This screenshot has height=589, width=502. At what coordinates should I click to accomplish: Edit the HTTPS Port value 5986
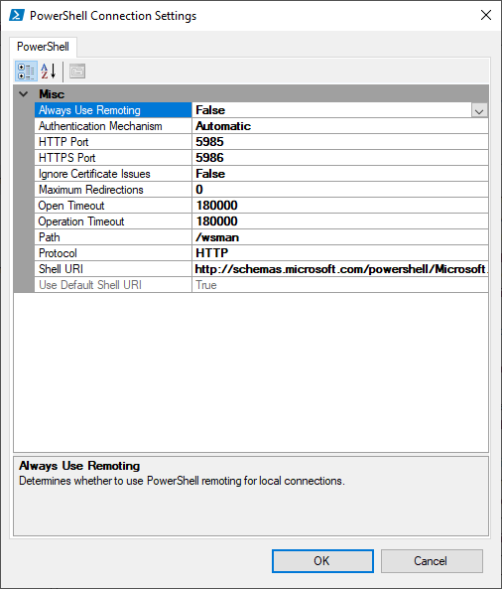[340, 158]
